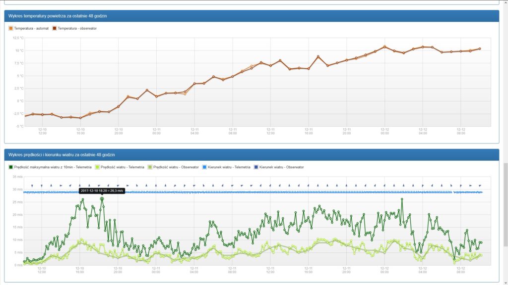Click the Kierunek wiatru - Obserwator legend icon
This screenshot has height=285, width=508.
256,167
